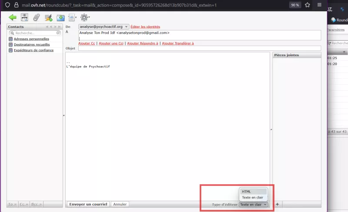348x212 pixels.
Task: Click the blue folder save draft icon
Action: (60, 17)
